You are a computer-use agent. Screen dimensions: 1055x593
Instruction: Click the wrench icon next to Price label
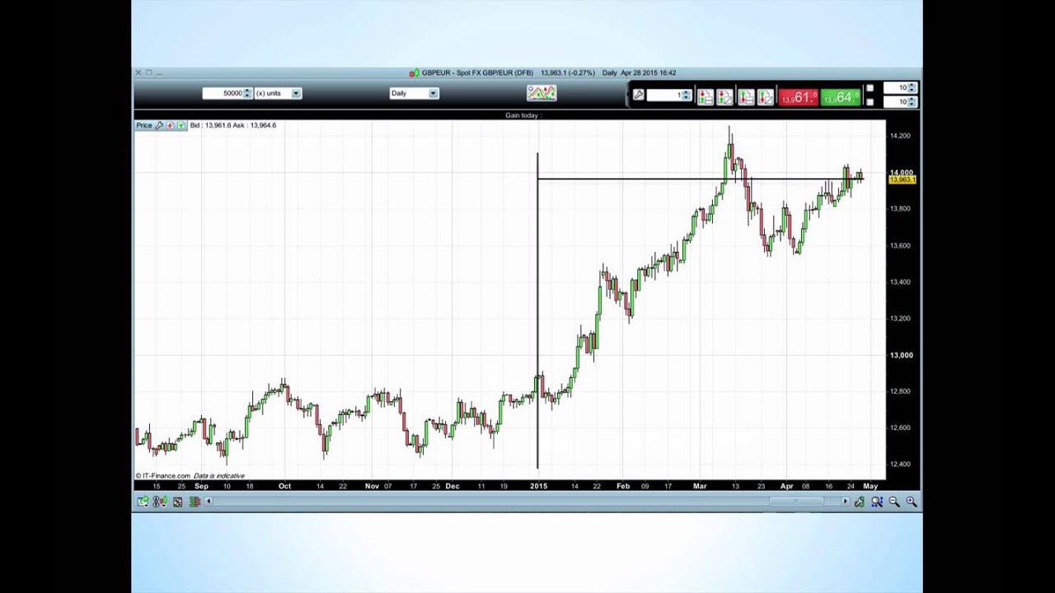pos(160,125)
